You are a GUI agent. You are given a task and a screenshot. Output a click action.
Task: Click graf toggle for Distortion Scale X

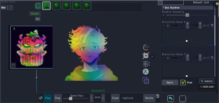pyautogui.click(x=206, y=25)
